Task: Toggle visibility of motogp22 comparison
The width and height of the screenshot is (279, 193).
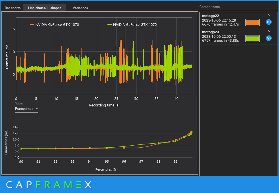Action: click(x=269, y=22)
